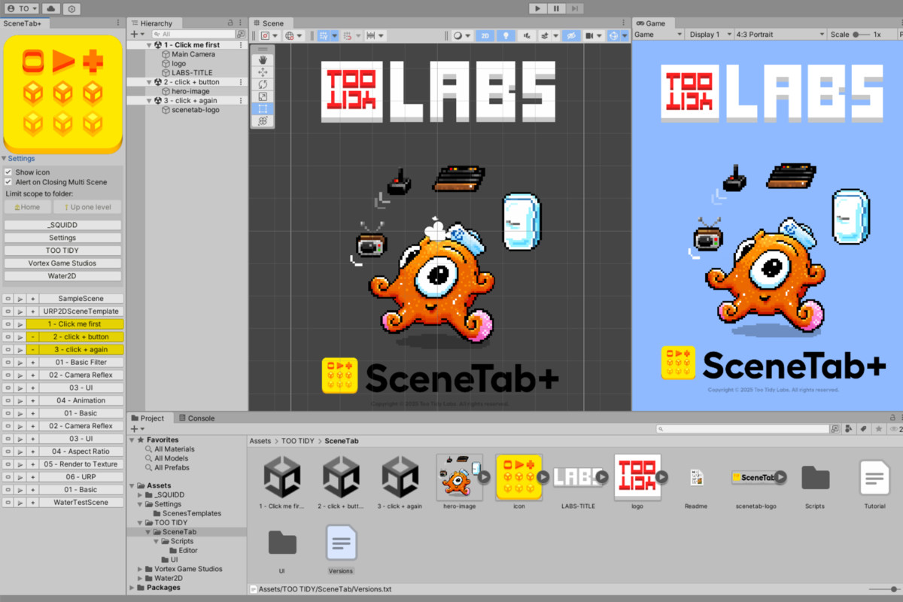Collapse scene '1 - Click me first' in Hierarchy
The width and height of the screenshot is (903, 602).
coord(149,45)
